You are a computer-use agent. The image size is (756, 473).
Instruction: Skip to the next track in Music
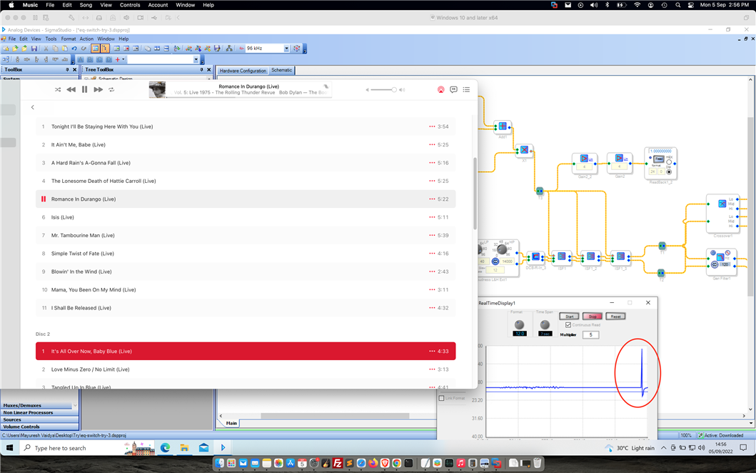pyautogui.click(x=99, y=89)
